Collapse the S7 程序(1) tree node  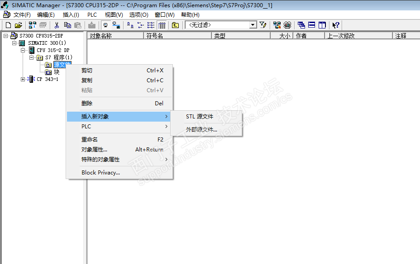tap(31, 57)
